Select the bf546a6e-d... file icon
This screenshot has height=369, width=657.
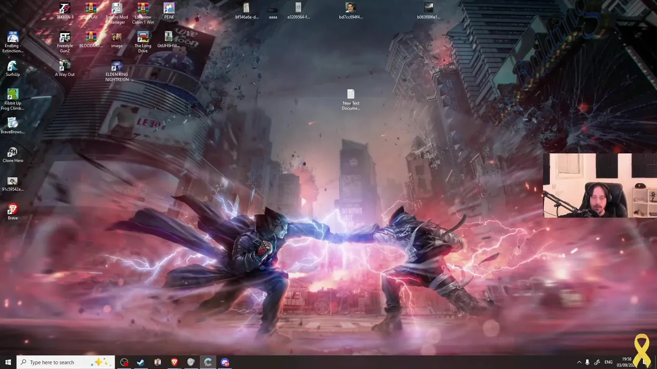point(247,11)
